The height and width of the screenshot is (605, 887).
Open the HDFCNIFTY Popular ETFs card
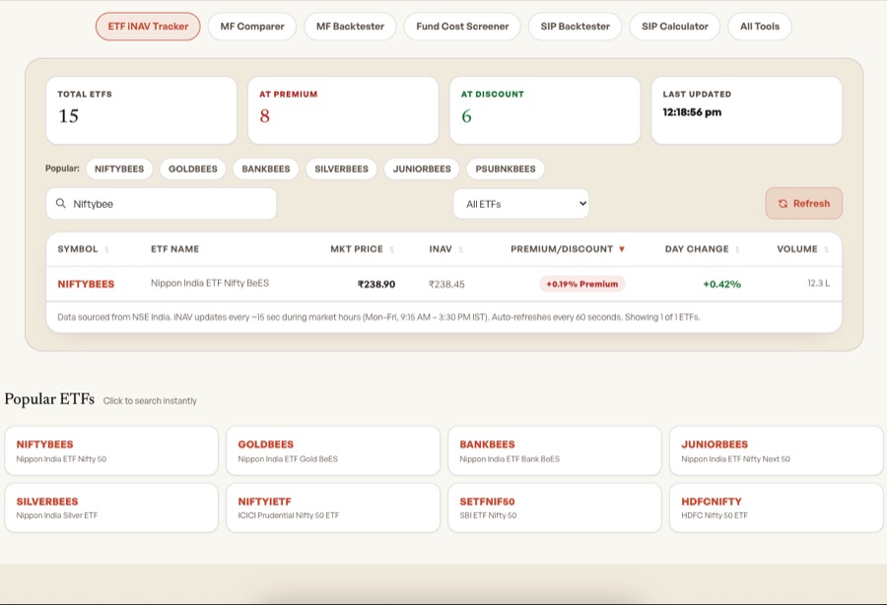[x=777, y=507]
